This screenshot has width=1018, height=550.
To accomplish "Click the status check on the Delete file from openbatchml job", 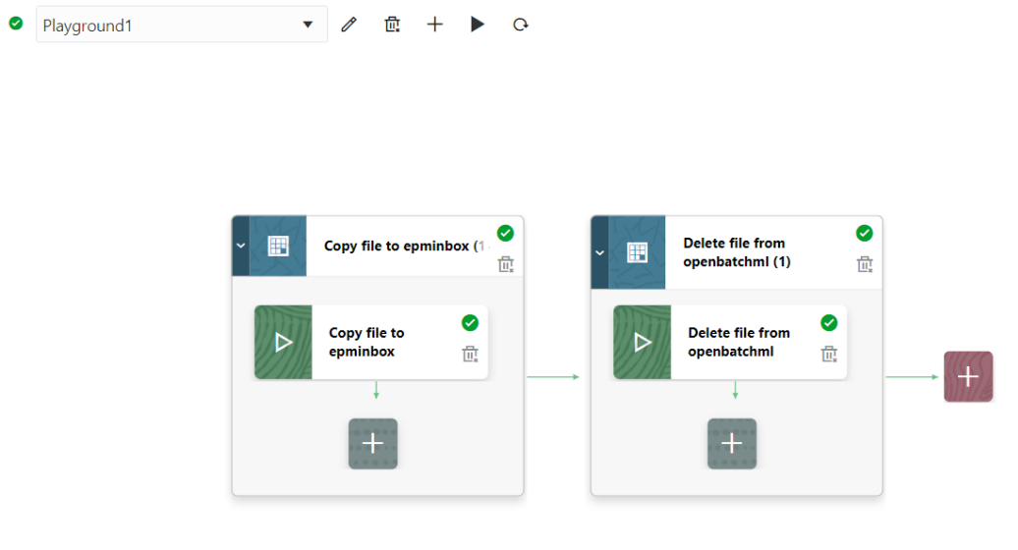I will click(829, 322).
